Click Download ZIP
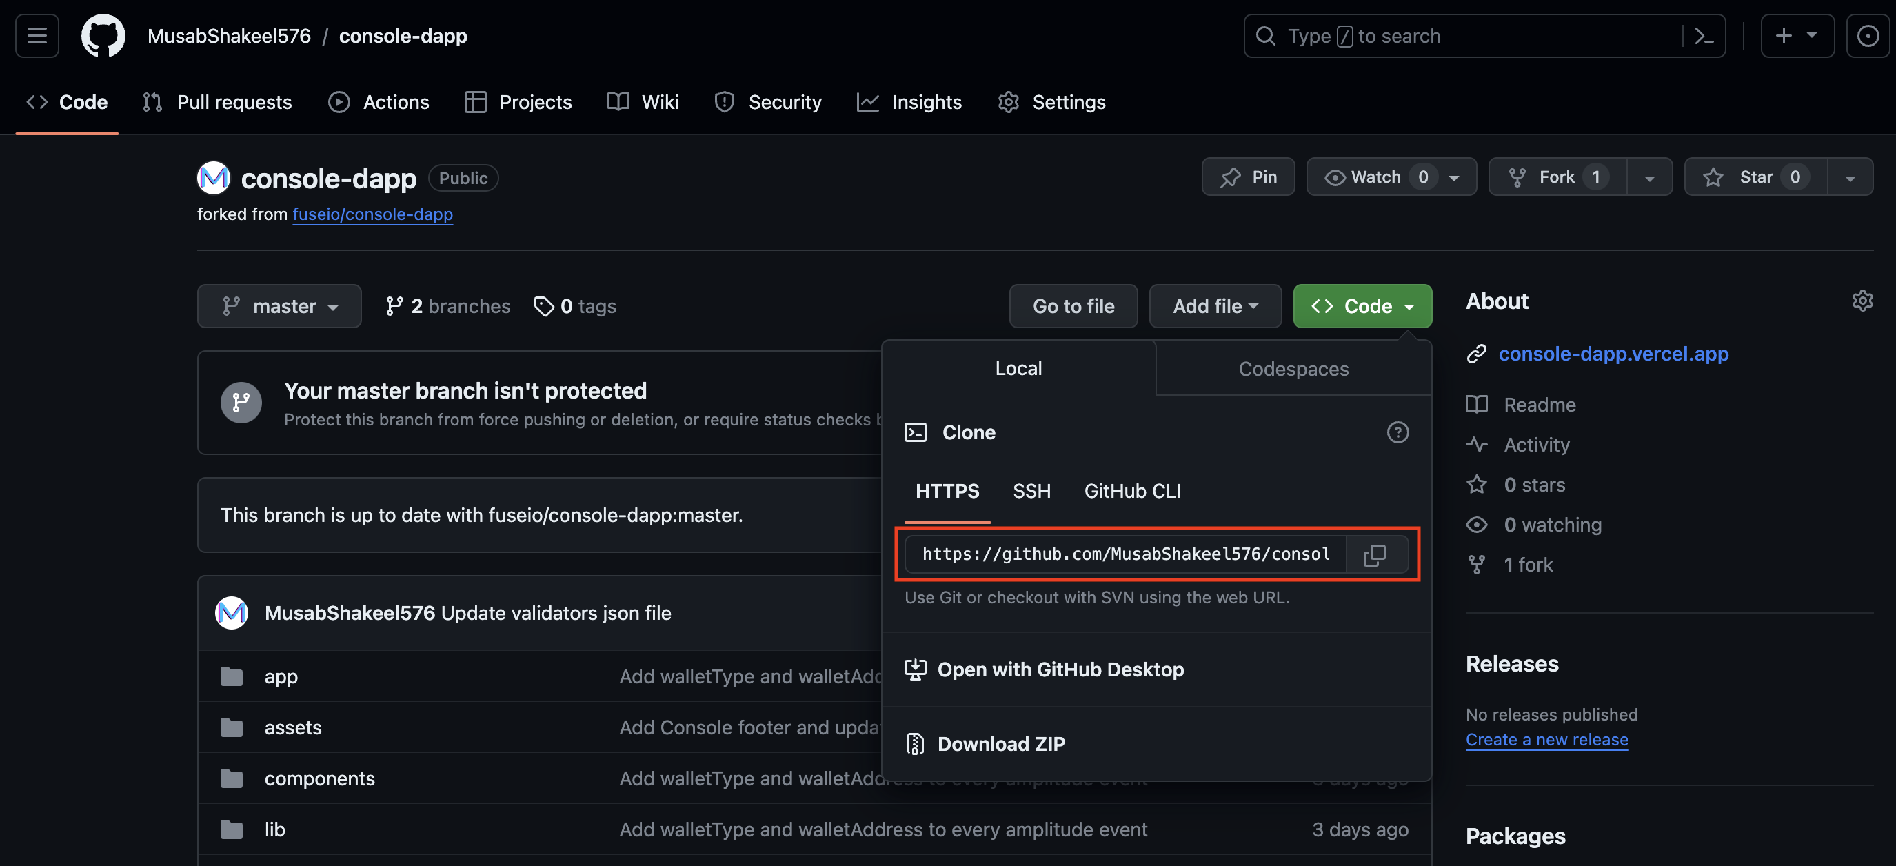1896x866 pixels. click(x=1000, y=744)
